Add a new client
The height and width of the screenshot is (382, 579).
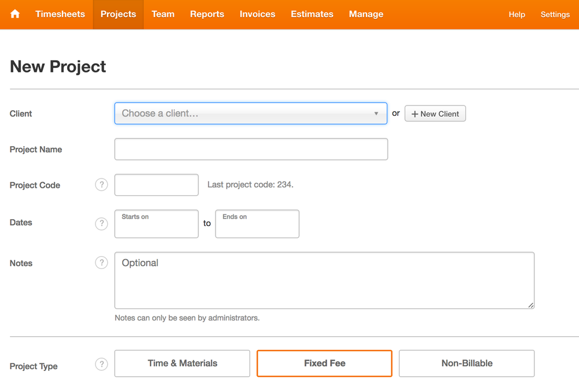click(435, 114)
